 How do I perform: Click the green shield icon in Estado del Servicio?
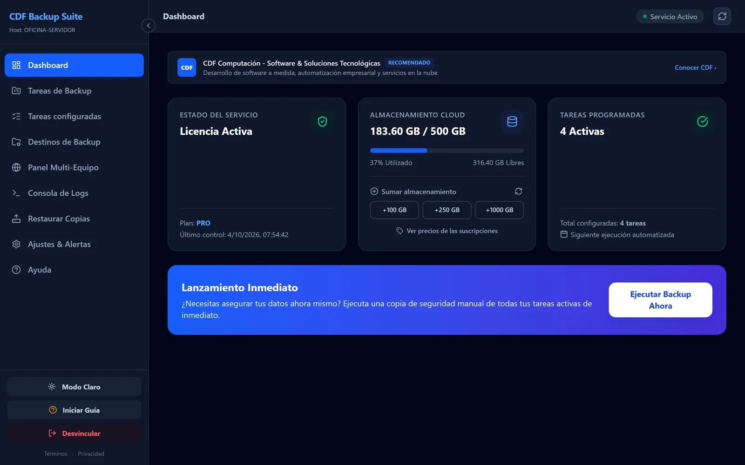coord(322,121)
